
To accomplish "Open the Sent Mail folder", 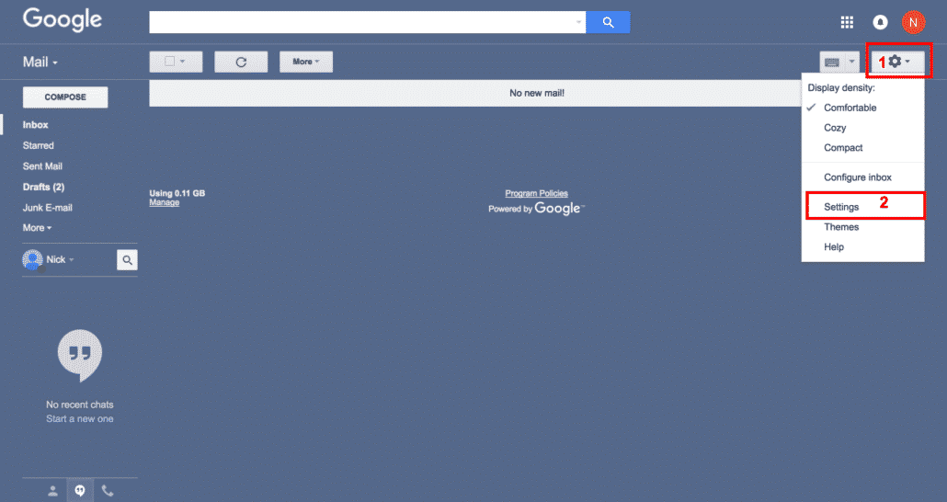I will [42, 166].
